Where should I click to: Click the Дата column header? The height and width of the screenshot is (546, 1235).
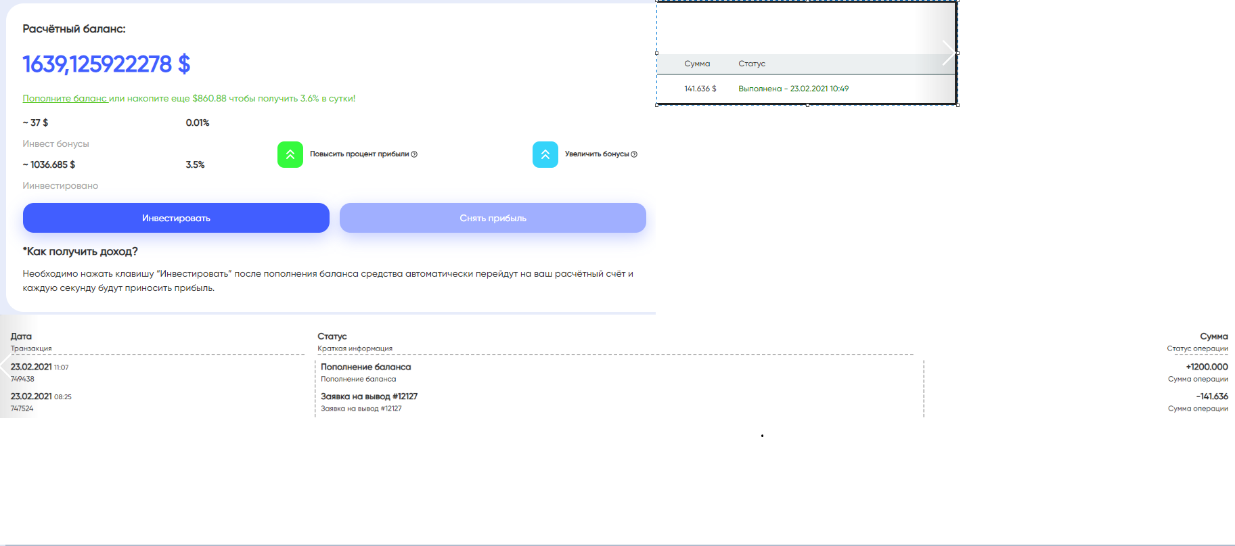pyautogui.click(x=21, y=336)
